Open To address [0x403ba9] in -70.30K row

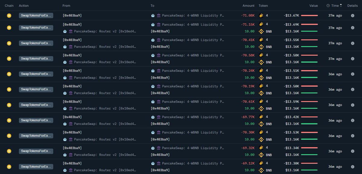point(160,139)
